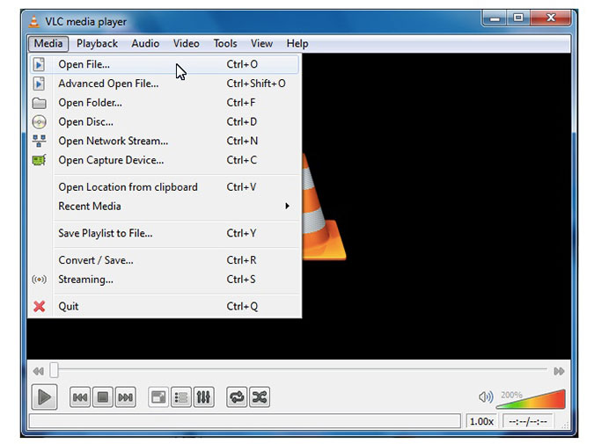The height and width of the screenshot is (444, 616).
Task: Click the 1.00x playback speed label
Action: pyautogui.click(x=481, y=422)
